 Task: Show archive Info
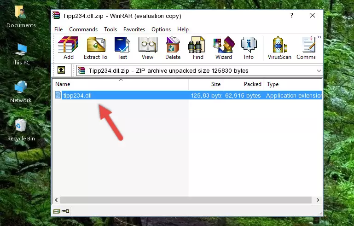coord(249,48)
